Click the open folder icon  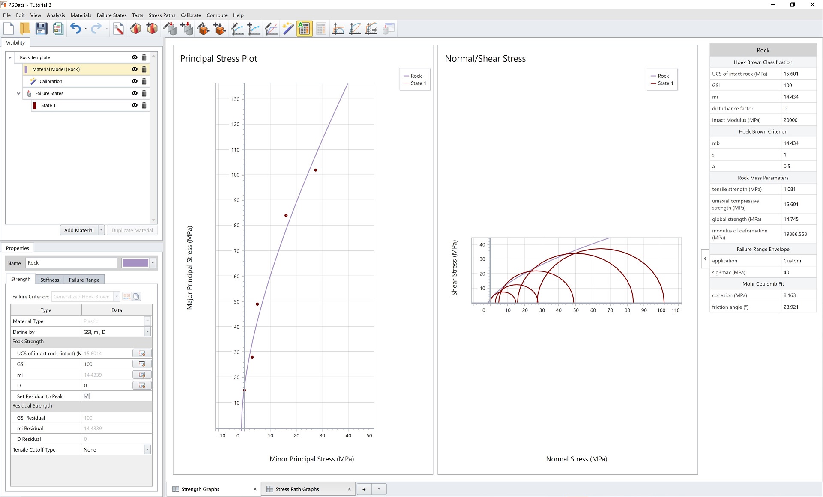(25, 29)
